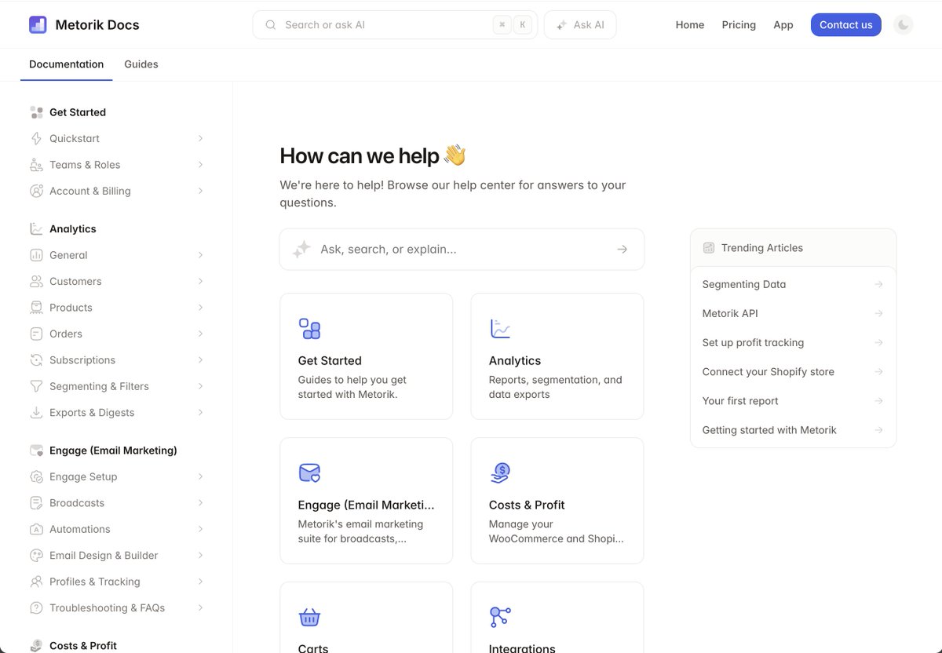Click the Engage card envelope icon

pos(309,473)
